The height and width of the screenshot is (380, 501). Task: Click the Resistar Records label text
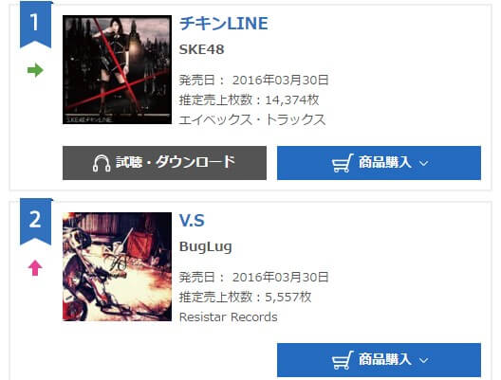click(228, 317)
